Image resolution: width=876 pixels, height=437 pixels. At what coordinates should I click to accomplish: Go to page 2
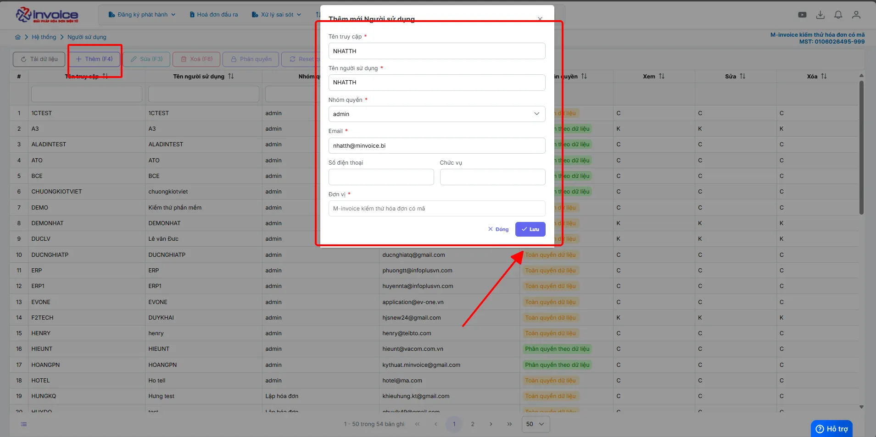(x=473, y=424)
